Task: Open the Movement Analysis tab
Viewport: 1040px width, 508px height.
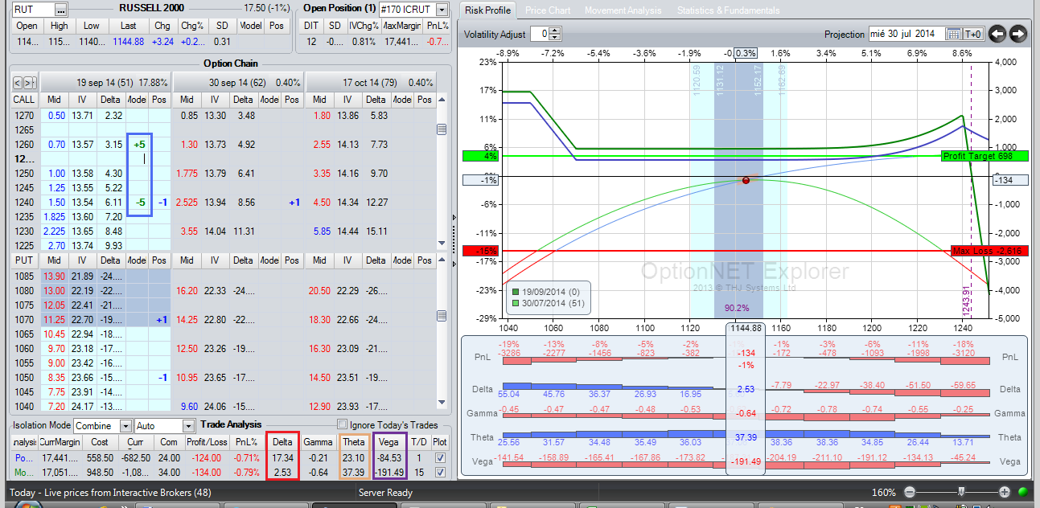Action: pyautogui.click(x=623, y=10)
